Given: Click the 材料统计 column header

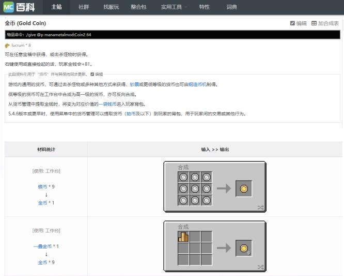Looking at the screenshot, I should pos(46,150).
